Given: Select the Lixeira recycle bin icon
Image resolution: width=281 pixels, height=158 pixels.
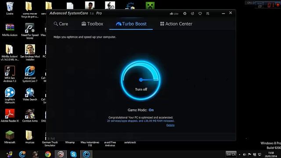Looking at the screenshot, I should (10, 8).
